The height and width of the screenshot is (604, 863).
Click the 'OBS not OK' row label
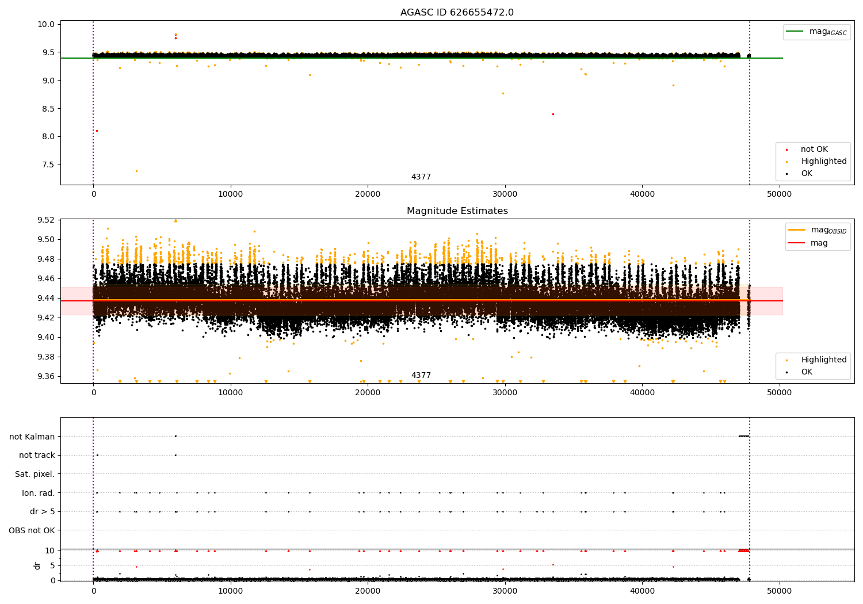(x=32, y=530)
